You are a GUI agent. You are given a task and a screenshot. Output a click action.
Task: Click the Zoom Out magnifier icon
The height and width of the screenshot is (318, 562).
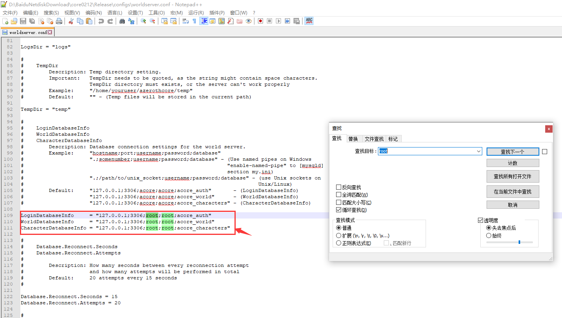click(152, 21)
